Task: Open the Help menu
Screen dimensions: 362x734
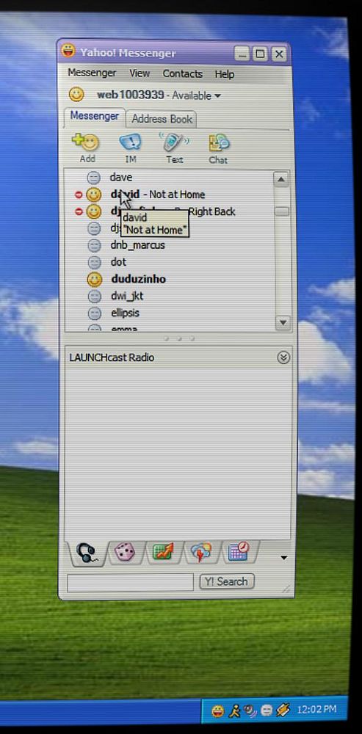Action: pos(224,74)
